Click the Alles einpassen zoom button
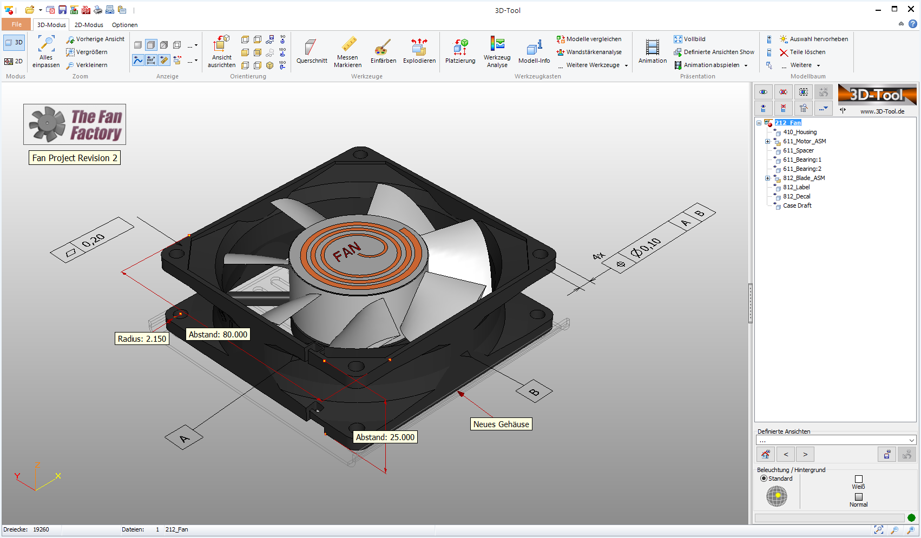Screen dimensions: 921x538 (45, 52)
